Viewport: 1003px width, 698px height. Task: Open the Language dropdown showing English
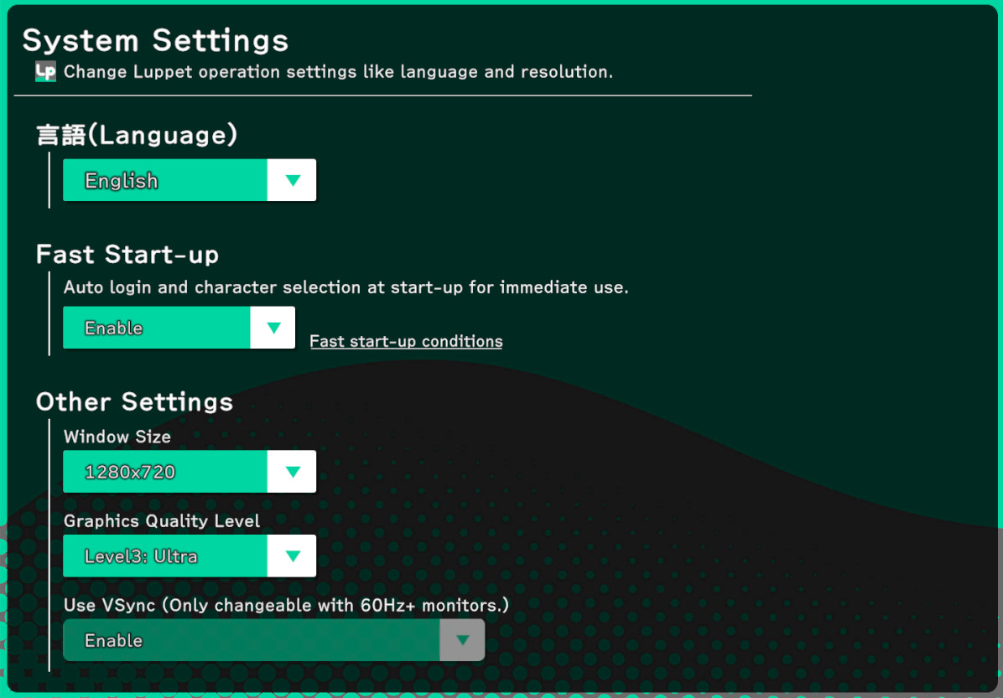165,180
